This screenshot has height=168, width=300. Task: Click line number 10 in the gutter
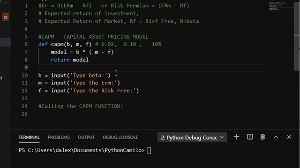[24, 75]
